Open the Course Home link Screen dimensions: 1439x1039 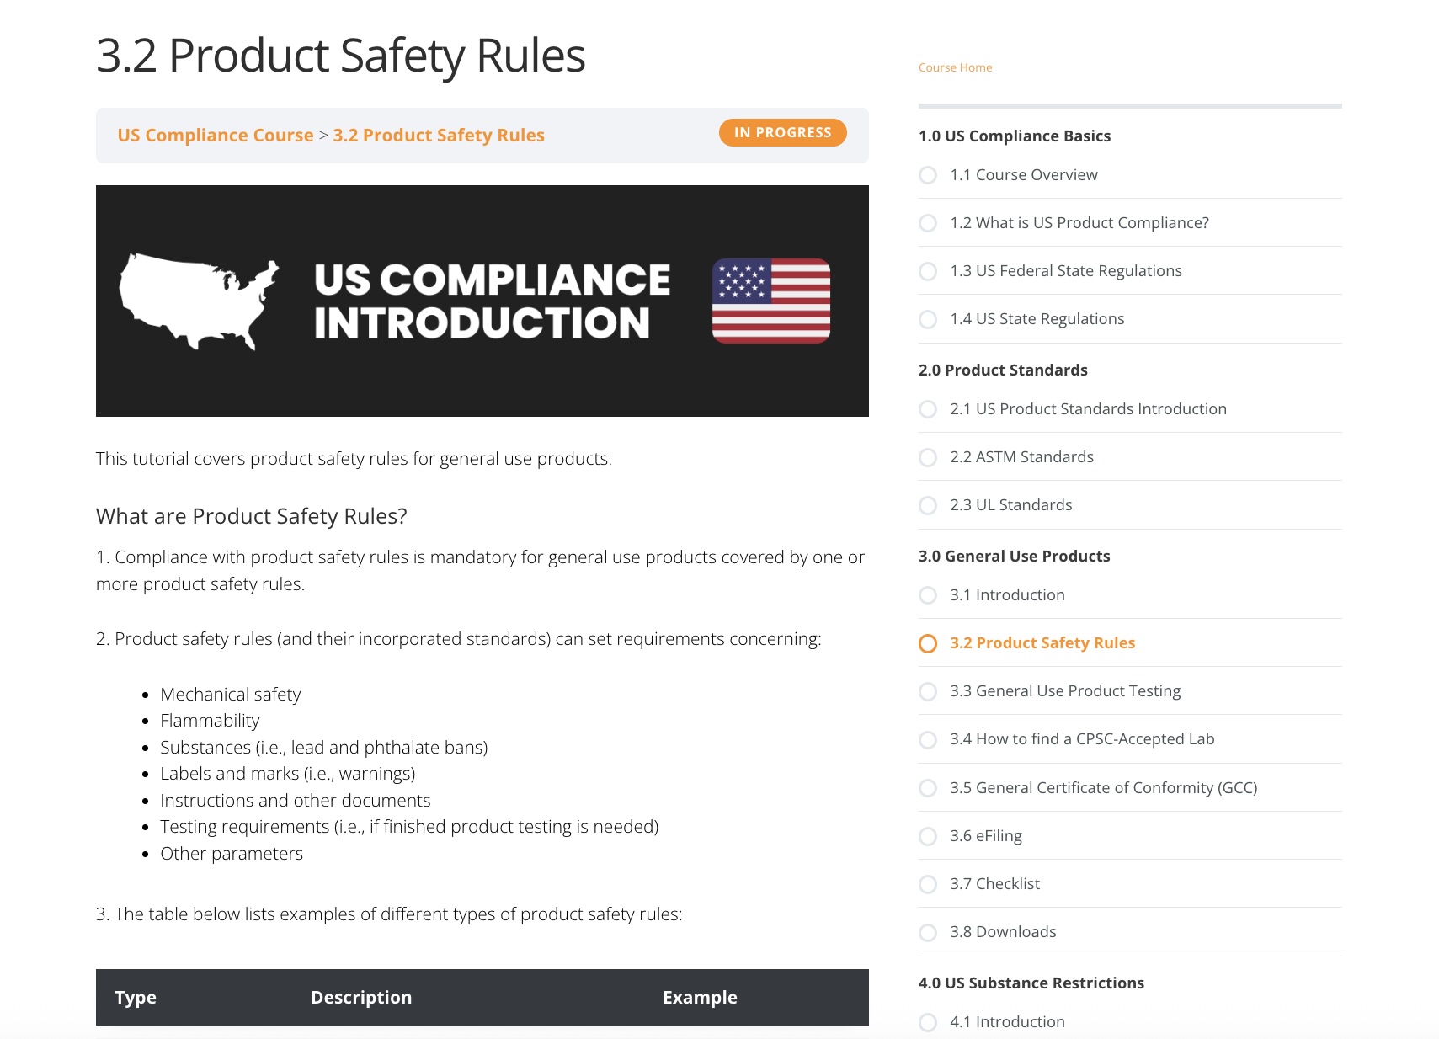coord(955,67)
